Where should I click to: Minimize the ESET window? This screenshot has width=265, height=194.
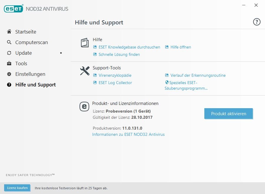point(244,5)
